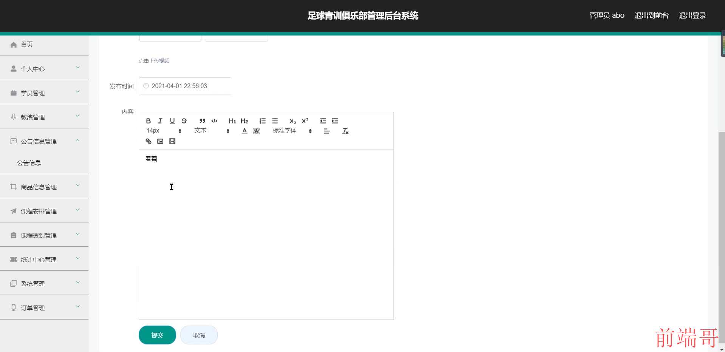The image size is (725, 352).
Task: Toggle italic formatting in editor
Action: (x=160, y=121)
